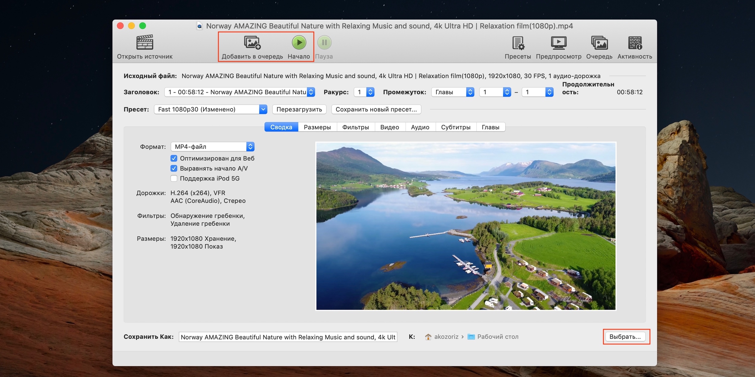Click the Save As filename field
The image size is (755, 377).
288,337
